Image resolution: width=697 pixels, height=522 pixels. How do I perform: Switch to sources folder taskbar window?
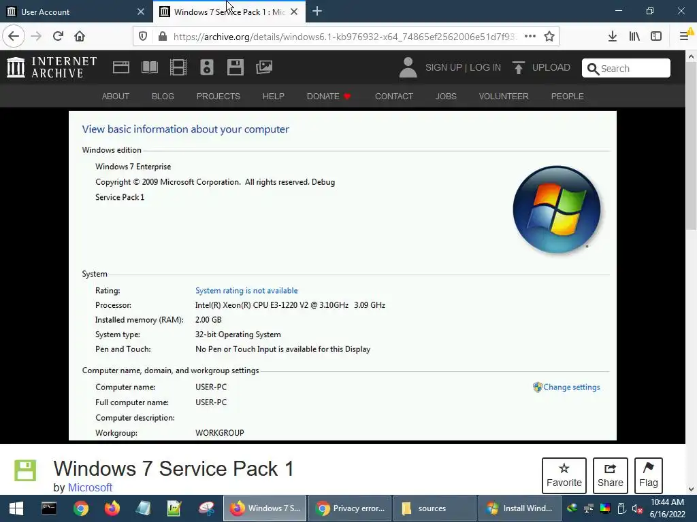point(434,508)
